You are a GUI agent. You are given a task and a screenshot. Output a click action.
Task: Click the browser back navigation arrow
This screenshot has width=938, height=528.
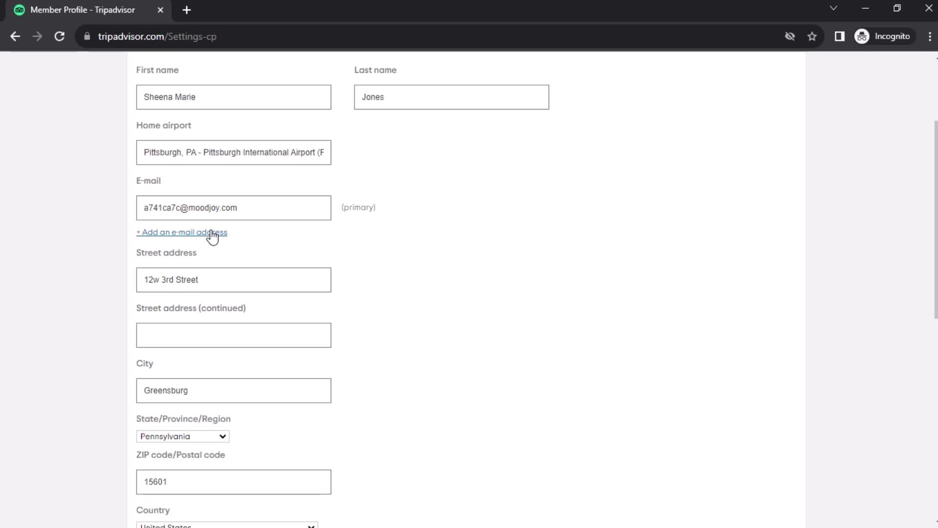pos(16,37)
